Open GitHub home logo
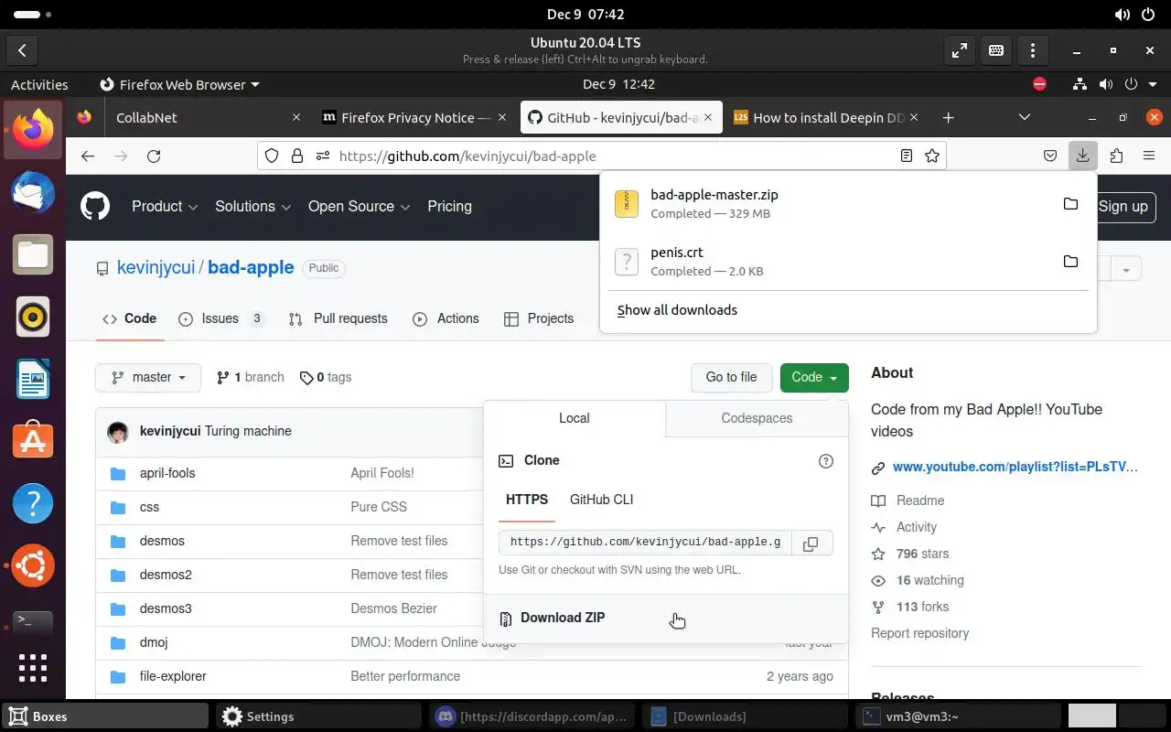Screen dimensions: 1171x732 95,207
